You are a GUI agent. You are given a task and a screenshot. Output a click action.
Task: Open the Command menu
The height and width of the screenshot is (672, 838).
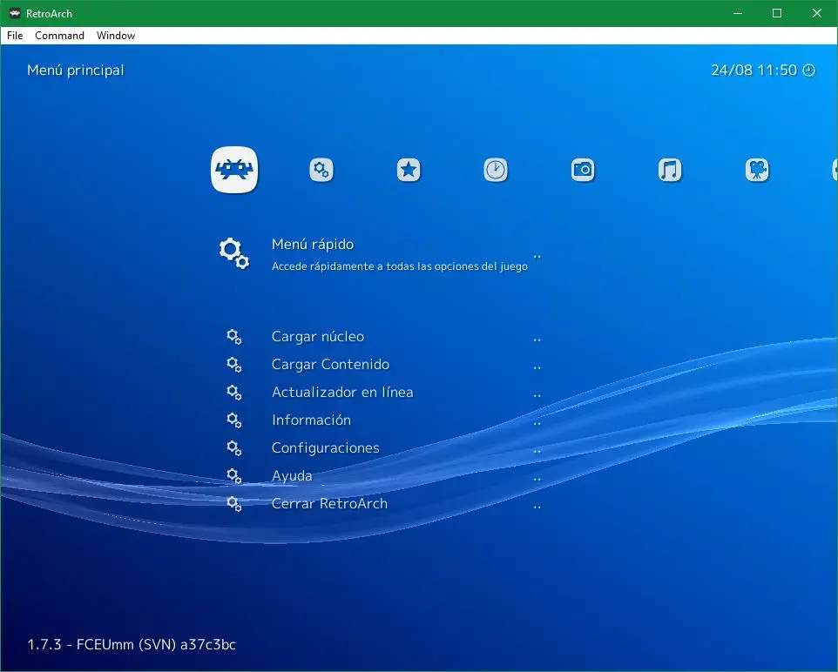click(x=59, y=36)
